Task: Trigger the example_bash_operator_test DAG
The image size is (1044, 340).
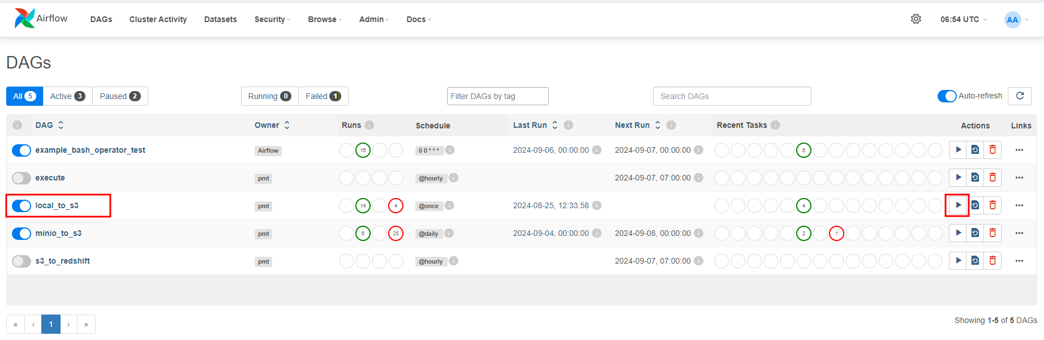Action: pos(958,150)
